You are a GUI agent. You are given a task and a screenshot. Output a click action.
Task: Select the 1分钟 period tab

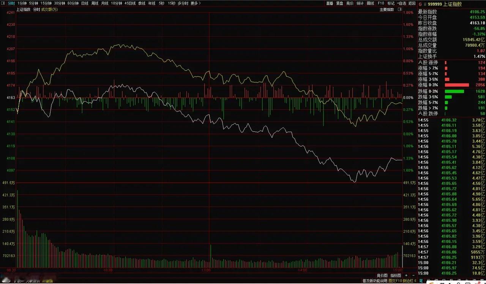tap(22, 3)
